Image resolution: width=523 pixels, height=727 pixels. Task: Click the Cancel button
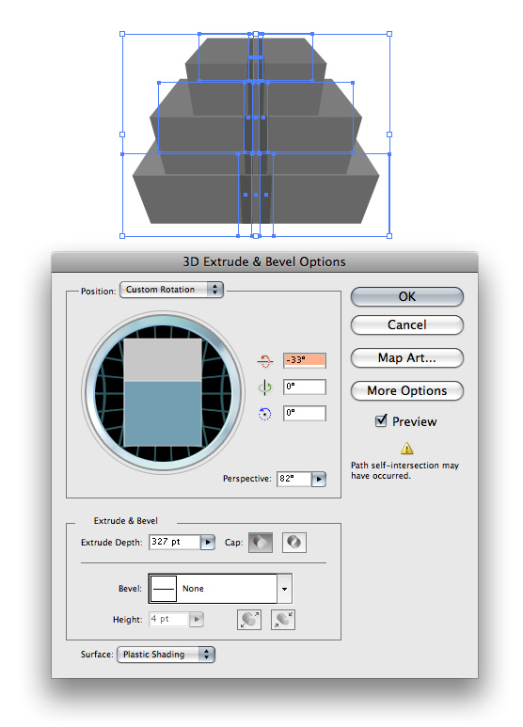click(407, 325)
